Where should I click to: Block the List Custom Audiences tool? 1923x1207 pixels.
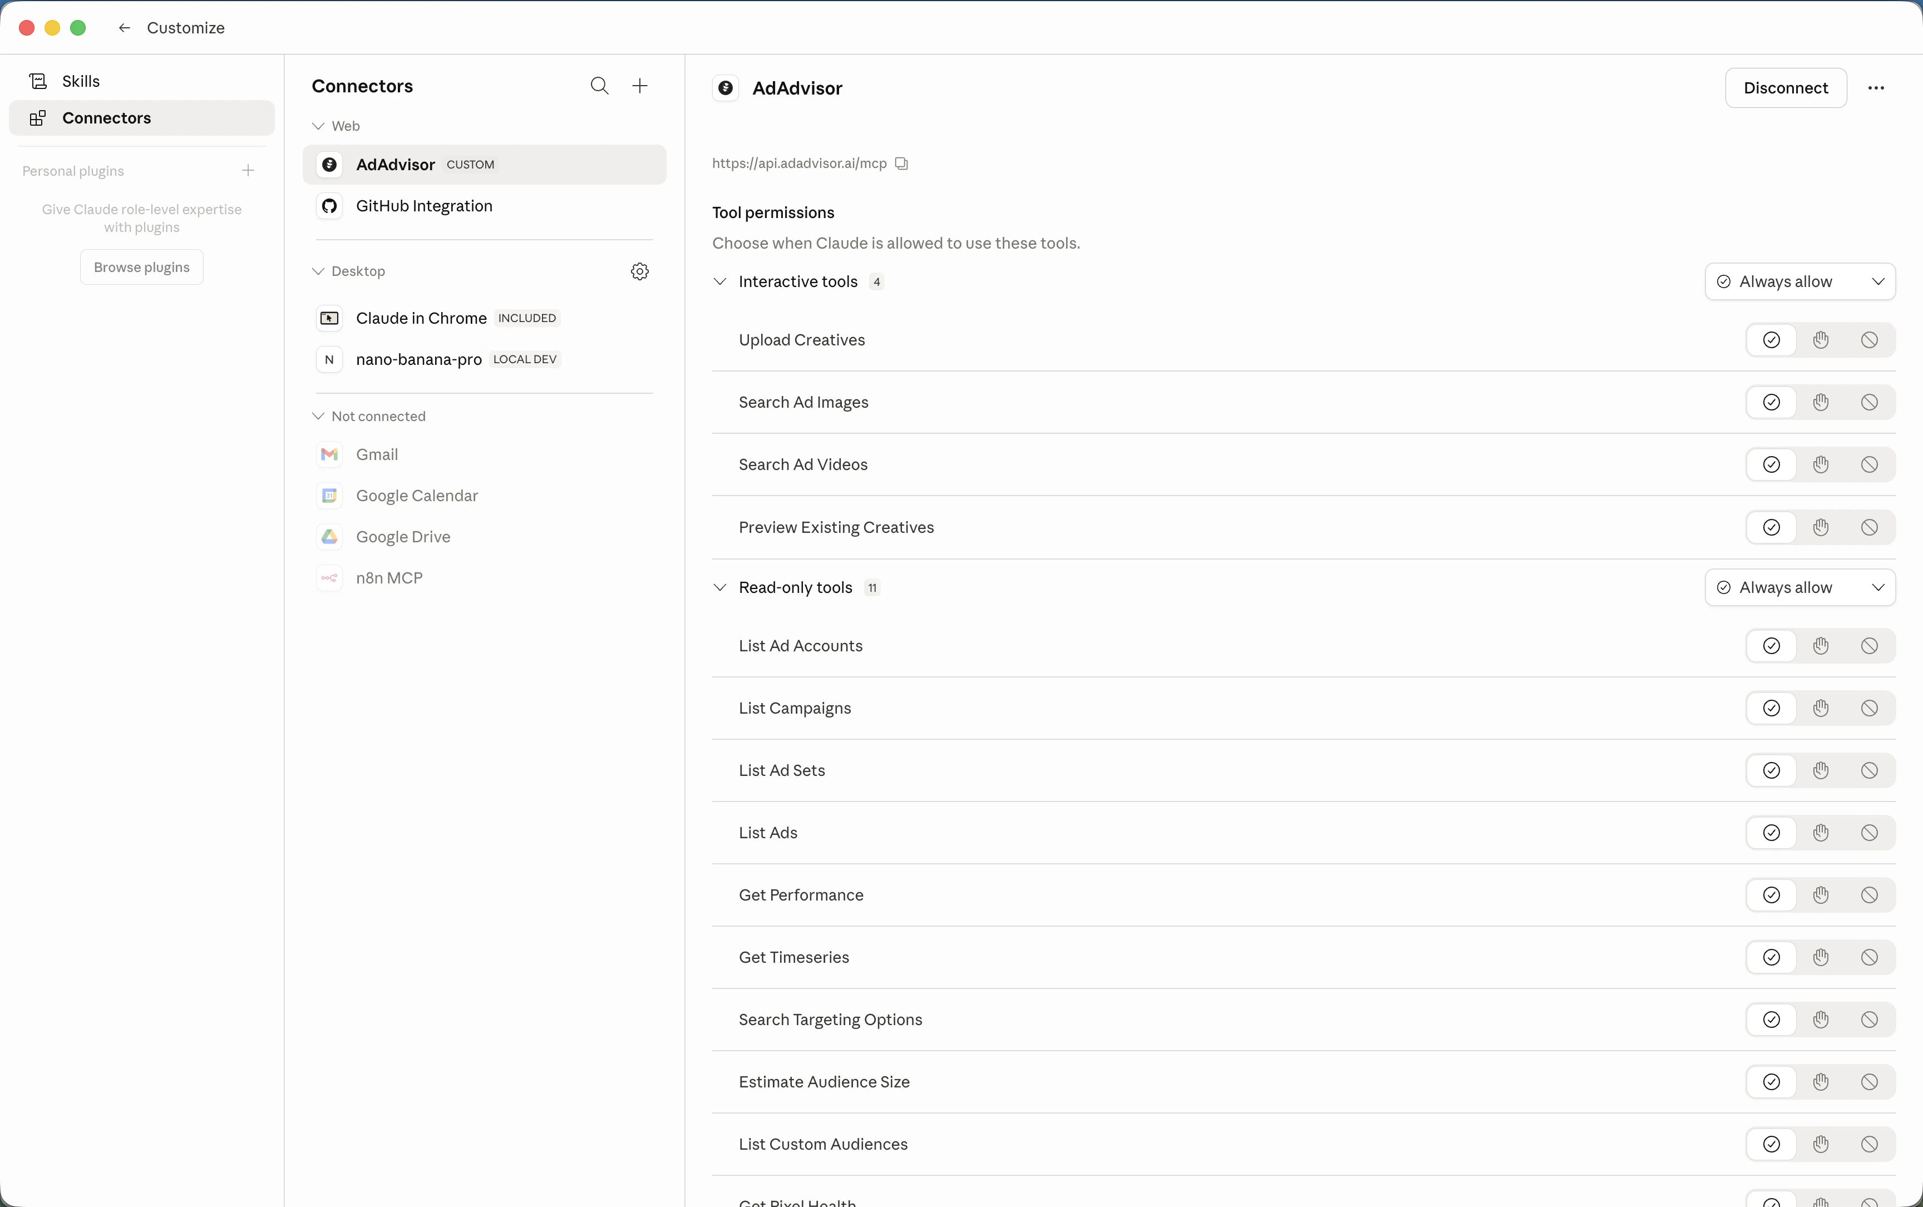1870,1144
